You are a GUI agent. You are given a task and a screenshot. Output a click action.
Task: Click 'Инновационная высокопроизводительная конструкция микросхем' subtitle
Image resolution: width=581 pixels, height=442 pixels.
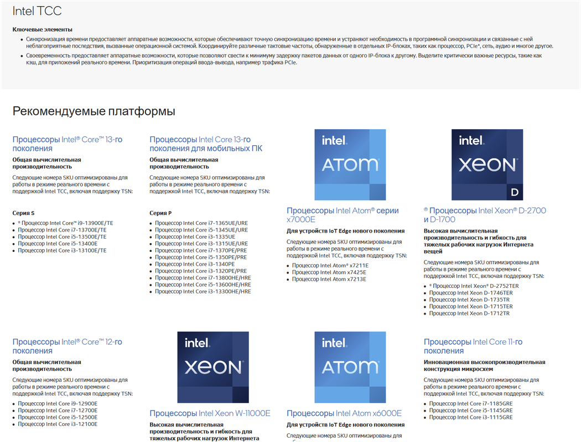point(485,365)
